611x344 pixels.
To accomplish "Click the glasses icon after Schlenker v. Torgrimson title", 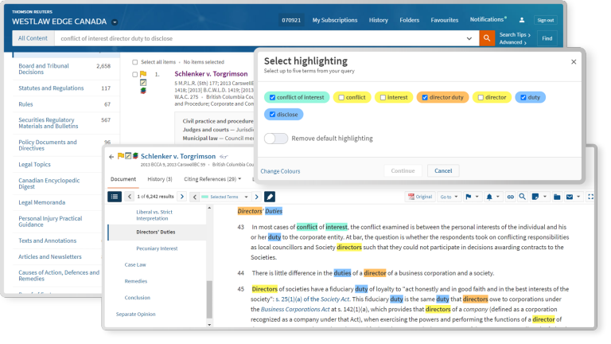I will pyautogui.click(x=224, y=157).
